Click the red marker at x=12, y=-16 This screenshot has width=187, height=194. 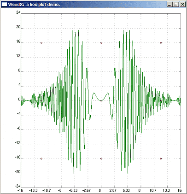161,159
